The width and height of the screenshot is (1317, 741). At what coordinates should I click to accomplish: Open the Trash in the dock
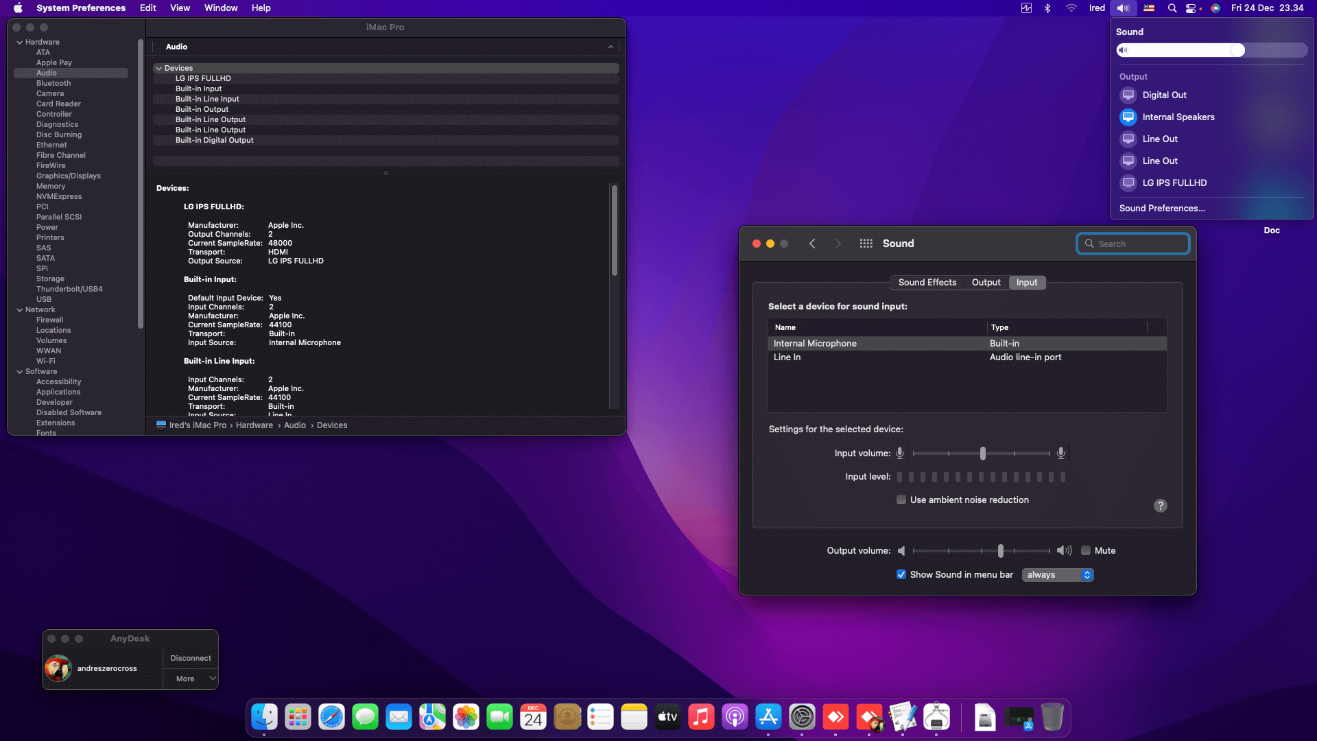pos(1052,718)
